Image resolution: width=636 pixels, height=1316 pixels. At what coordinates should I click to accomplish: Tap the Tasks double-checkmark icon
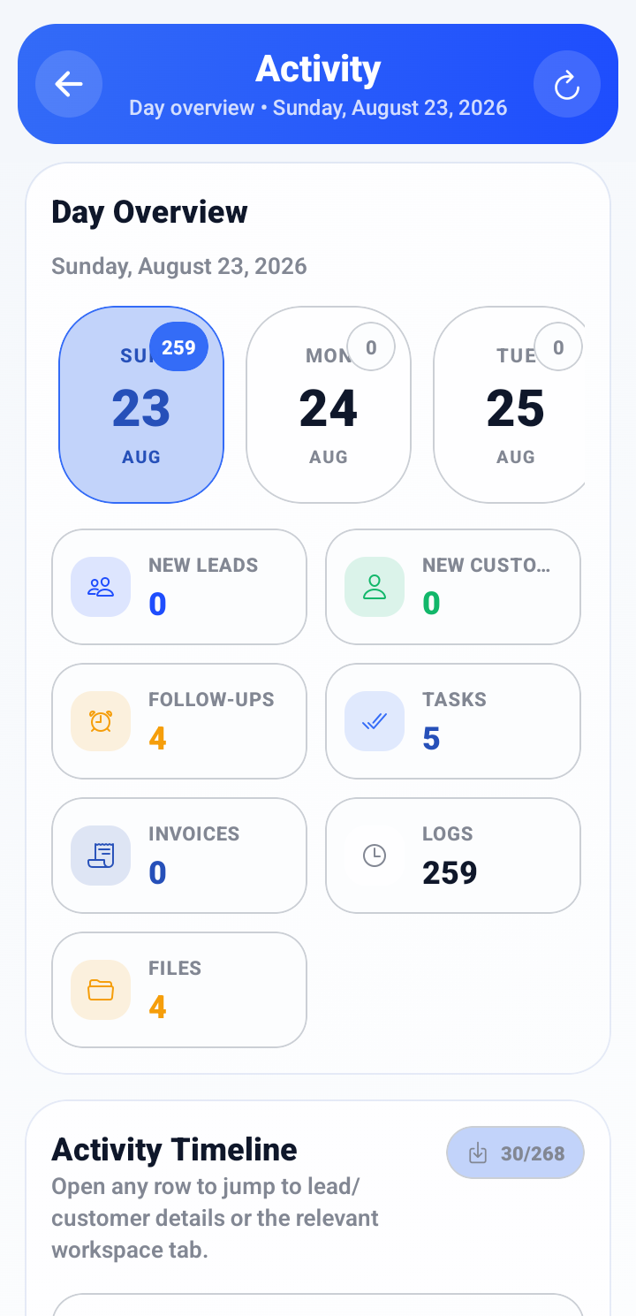[375, 721]
